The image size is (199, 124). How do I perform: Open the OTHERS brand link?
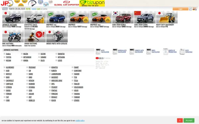77,100
